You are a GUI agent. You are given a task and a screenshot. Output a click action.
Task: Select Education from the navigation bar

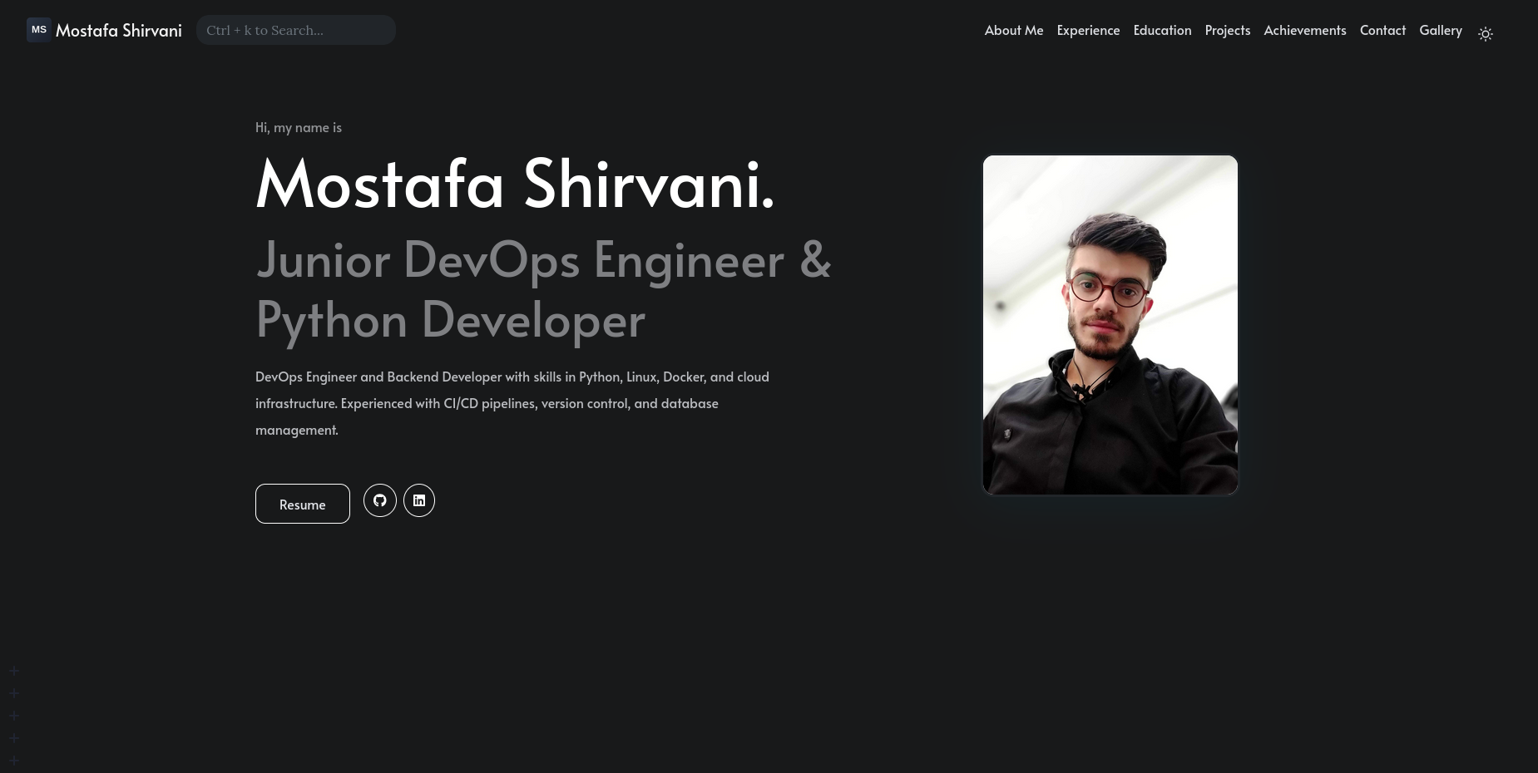pos(1162,29)
